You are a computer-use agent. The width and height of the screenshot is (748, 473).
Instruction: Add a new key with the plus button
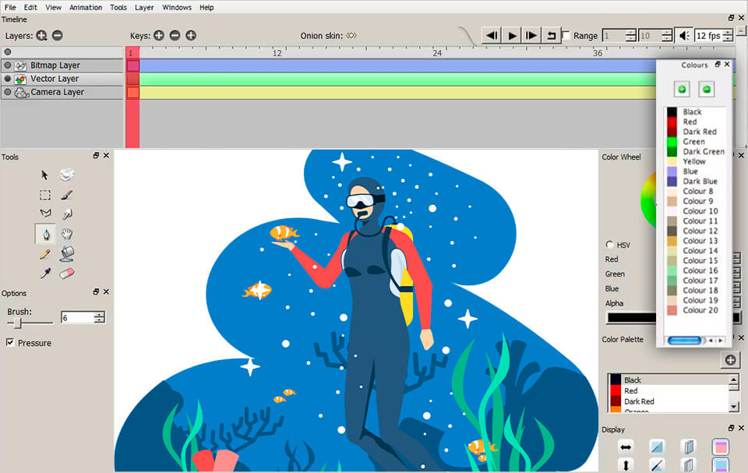(157, 35)
